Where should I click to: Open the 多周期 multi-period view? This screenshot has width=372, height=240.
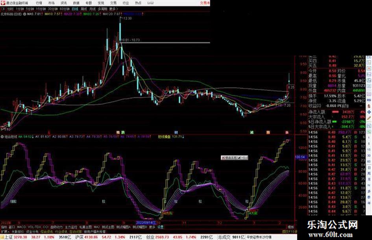pyautogui.click(x=102, y=9)
